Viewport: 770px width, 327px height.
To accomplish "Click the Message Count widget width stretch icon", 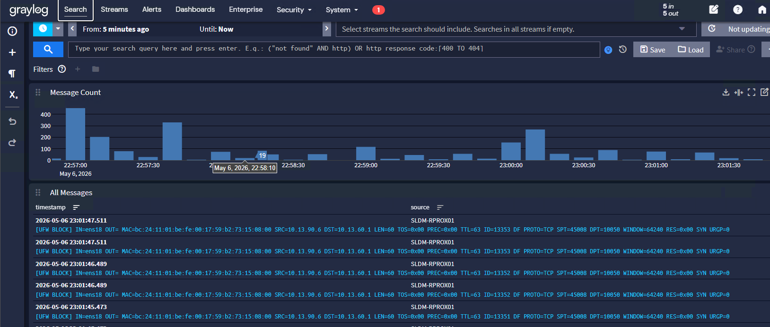I will [739, 92].
